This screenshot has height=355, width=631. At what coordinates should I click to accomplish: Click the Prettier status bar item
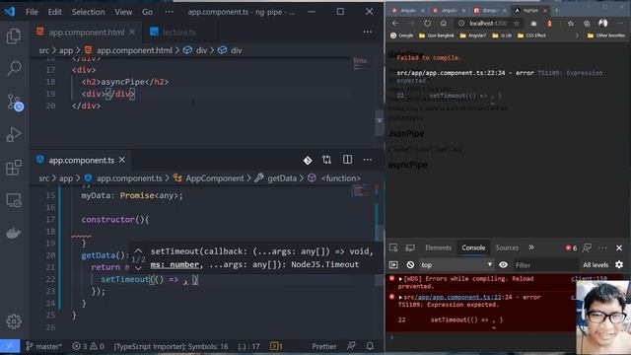(x=324, y=346)
